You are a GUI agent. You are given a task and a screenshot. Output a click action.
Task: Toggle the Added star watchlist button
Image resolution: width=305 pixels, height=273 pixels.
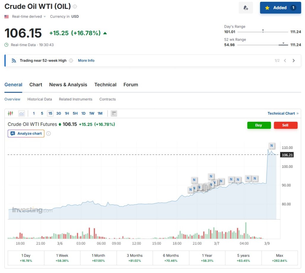(x=280, y=8)
